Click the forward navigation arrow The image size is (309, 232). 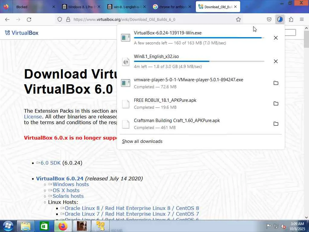tap(18, 19)
